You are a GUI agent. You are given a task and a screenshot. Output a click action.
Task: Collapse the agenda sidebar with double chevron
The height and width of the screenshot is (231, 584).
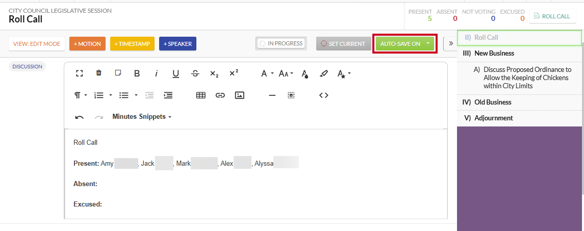point(451,43)
